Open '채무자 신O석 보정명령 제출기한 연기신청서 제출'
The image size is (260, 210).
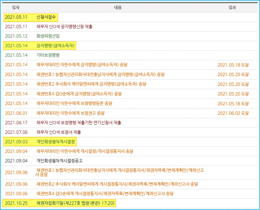[79, 122]
